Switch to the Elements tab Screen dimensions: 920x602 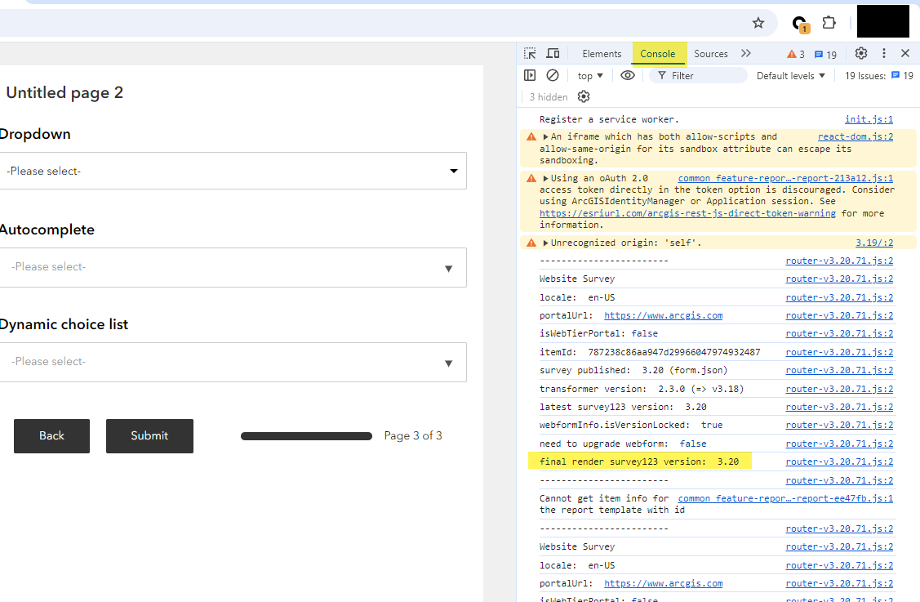click(602, 53)
